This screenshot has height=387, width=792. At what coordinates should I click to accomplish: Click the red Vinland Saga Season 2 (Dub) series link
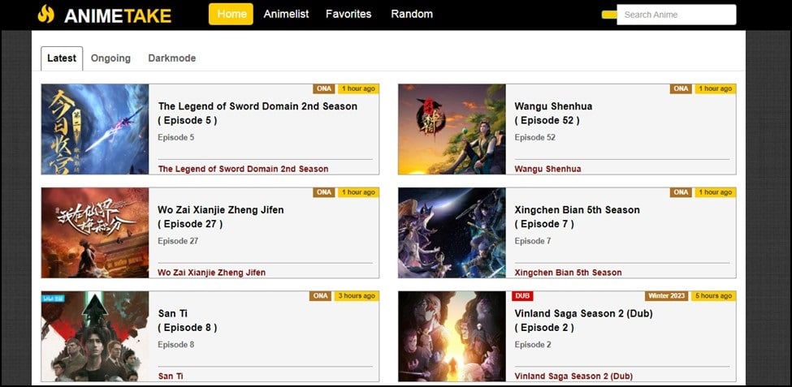coord(573,376)
